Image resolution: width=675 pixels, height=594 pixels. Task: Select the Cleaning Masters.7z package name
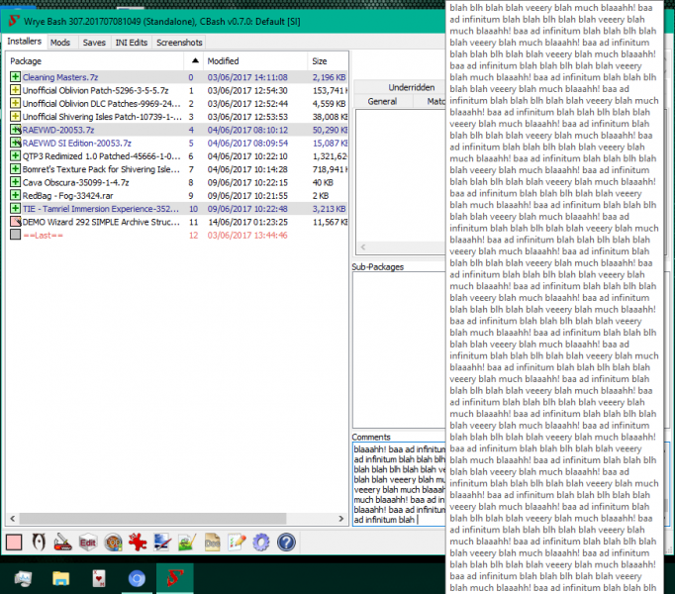[60, 77]
